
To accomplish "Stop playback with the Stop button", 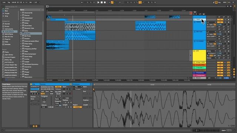I will coord(101,3).
